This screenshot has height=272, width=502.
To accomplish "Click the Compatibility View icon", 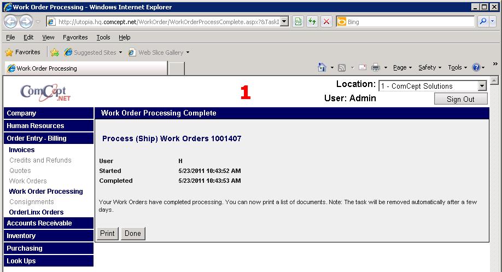I will [x=298, y=22].
